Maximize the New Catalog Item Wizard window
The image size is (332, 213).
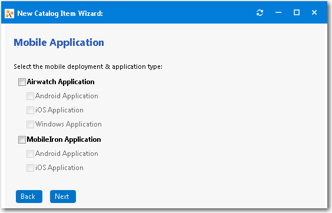297,12
